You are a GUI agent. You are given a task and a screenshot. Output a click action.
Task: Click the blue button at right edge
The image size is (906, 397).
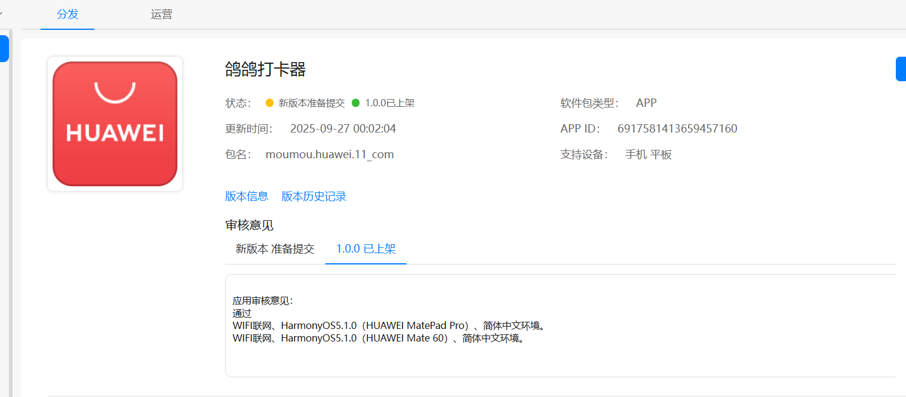tap(901, 69)
